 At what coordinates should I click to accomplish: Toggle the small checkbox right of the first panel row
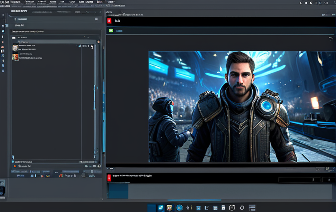[96, 19]
